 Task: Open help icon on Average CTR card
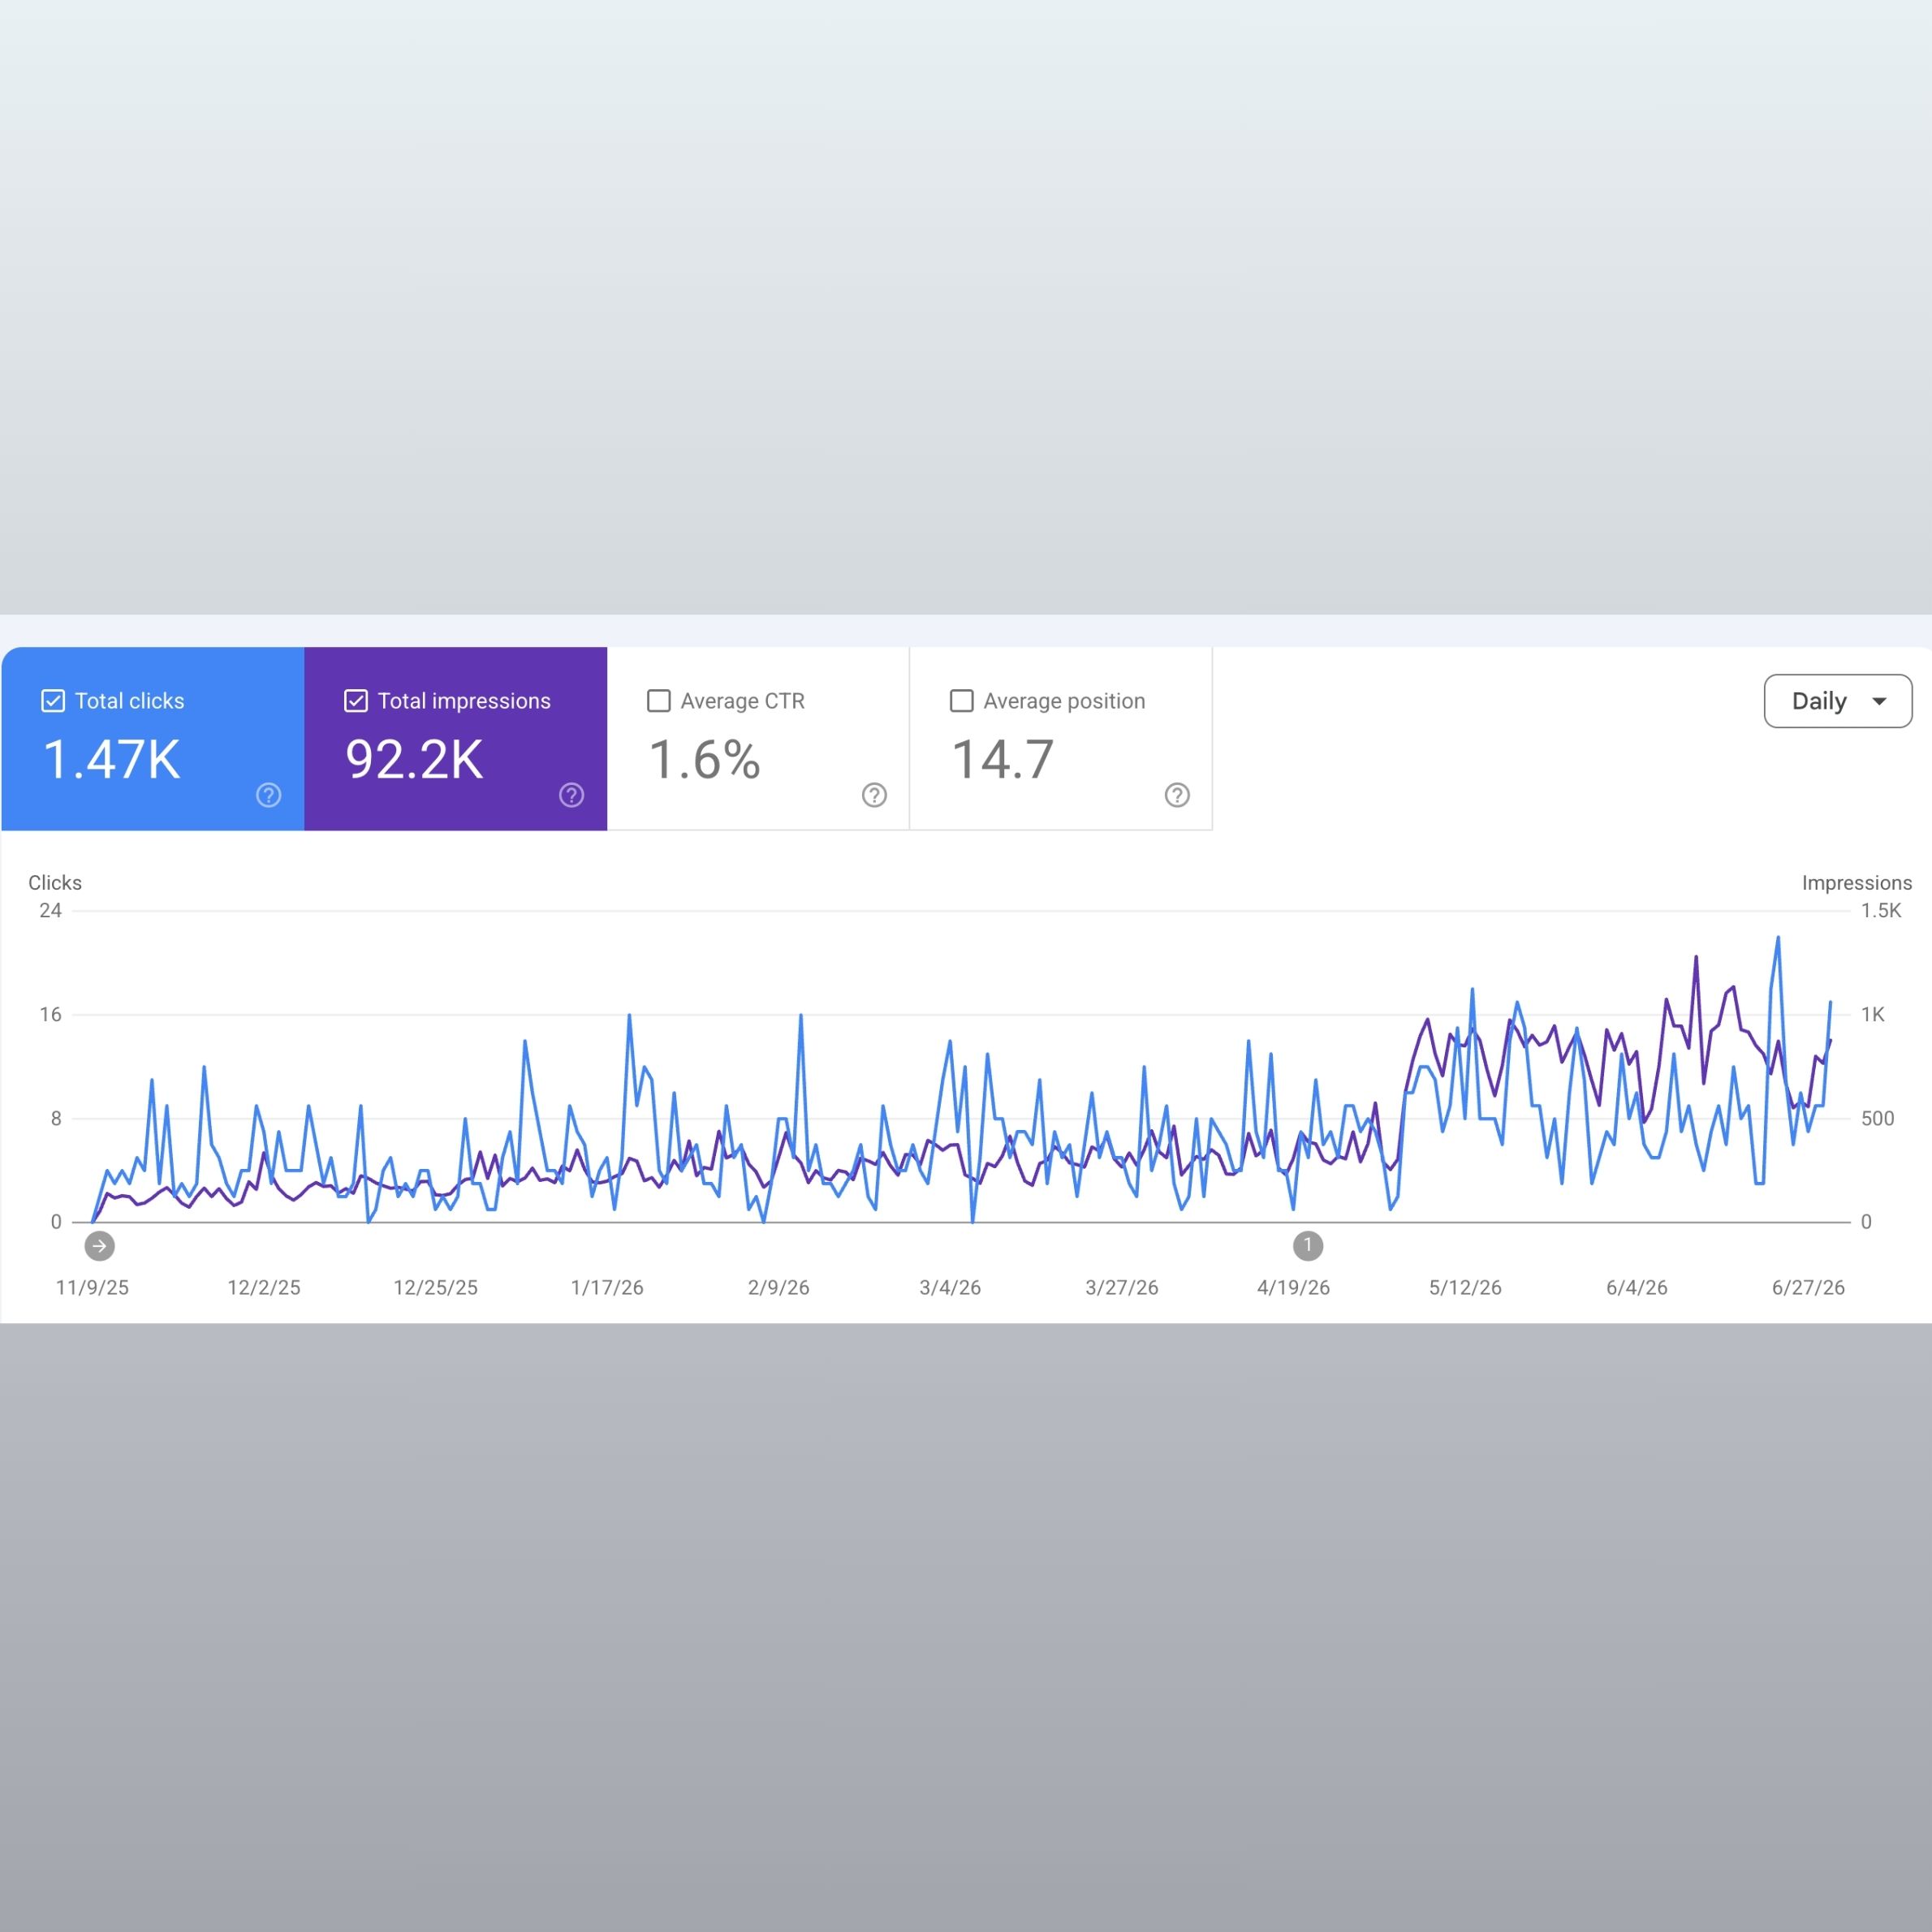pyautogui.click(x=874, y=795)
